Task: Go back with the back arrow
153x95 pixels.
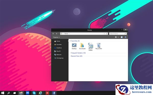Action: click(53, 34)
